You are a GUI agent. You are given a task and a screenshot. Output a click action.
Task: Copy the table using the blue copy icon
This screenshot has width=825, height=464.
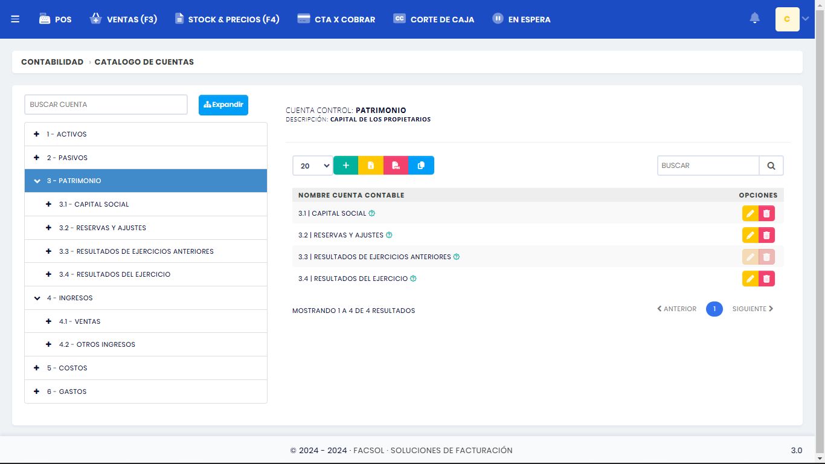click(x=421, y=166)
